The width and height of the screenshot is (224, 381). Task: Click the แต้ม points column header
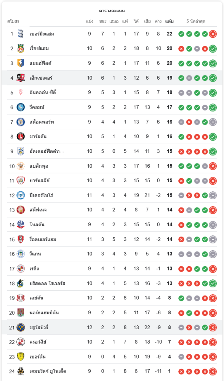pyautogui.click(x=170, y=21)
